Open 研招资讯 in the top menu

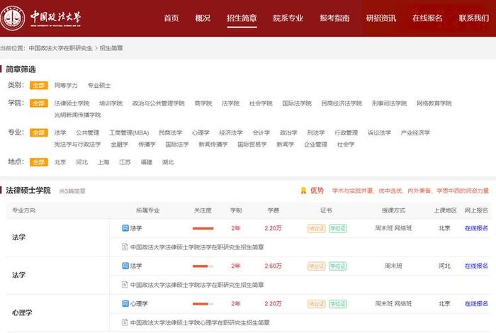tap(381, 18)
